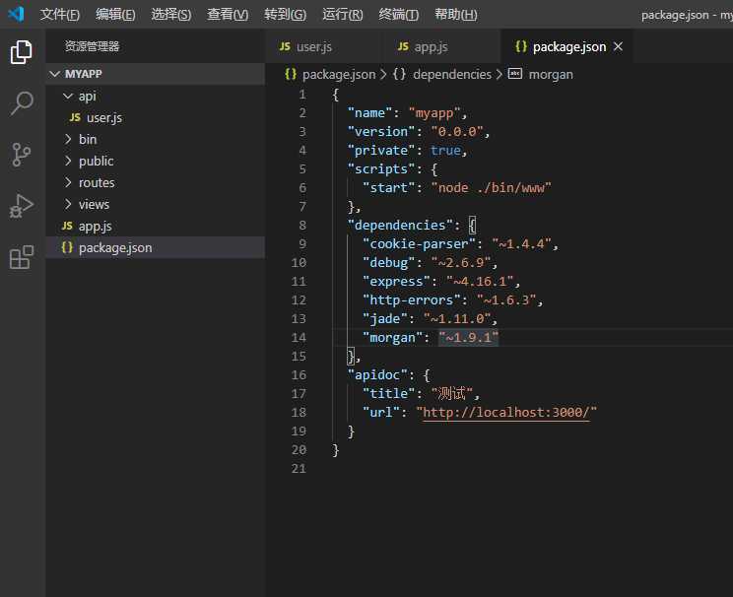Click the dependencies breadcrumb
The width and height of the screenshot is (733, 597).
452,74
